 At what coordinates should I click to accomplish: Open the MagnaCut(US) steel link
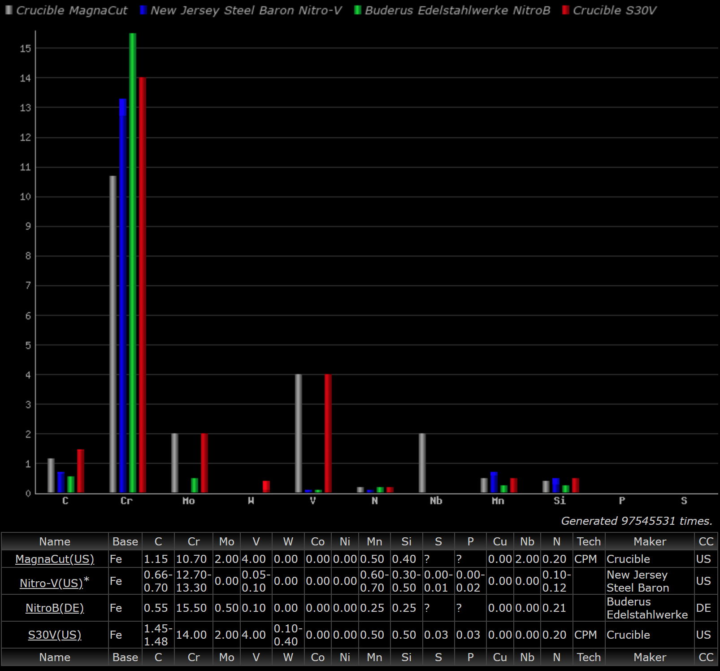(x=55, y=559)
